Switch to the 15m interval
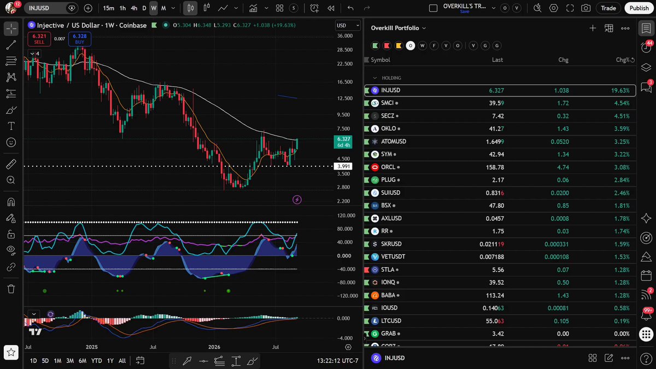Image resolution: width=656 pixels, height=369 pixels. point(109,8)
